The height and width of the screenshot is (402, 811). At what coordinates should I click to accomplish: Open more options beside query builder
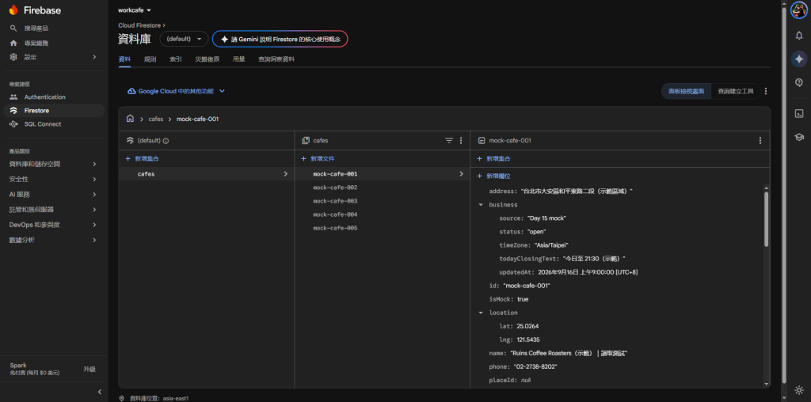coord(766,92)
